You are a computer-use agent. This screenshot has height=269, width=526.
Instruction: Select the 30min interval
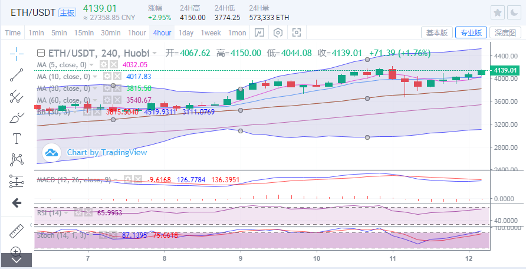pos(111,32)
